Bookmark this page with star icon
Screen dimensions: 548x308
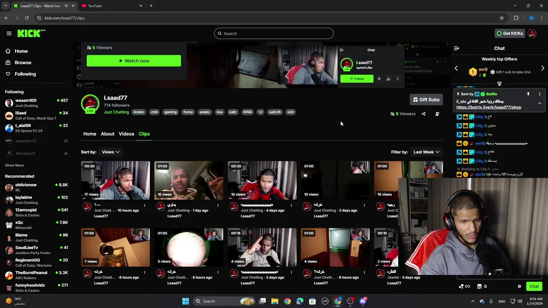(502, 18)
